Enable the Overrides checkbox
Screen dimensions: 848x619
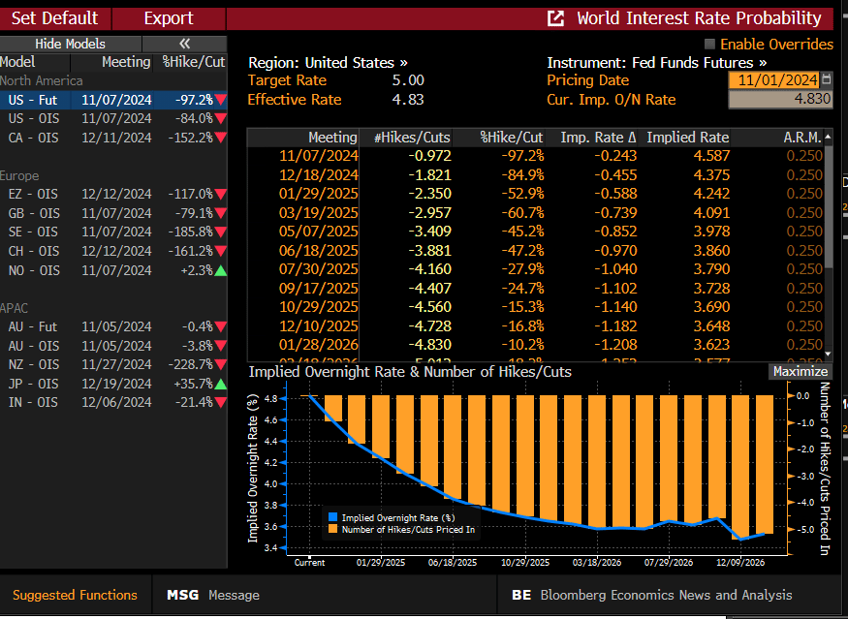(709, 45)
